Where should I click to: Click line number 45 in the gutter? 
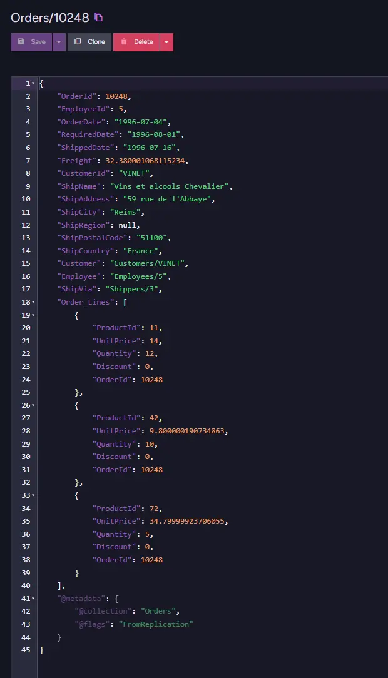(26, 650)
